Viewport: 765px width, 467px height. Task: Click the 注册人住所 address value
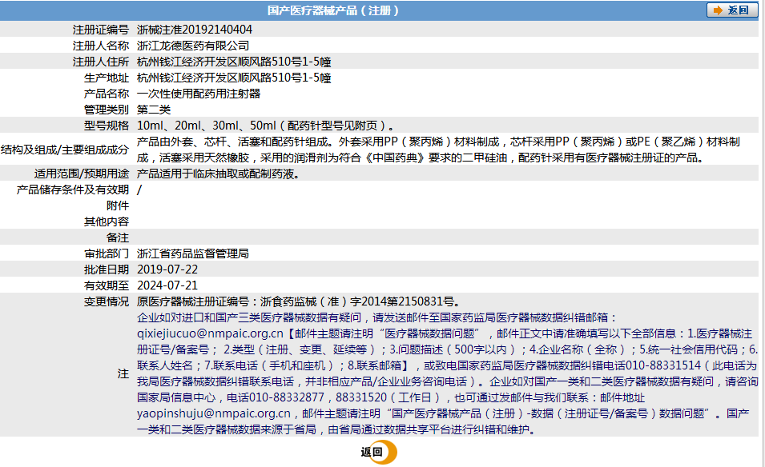[234, 62]
